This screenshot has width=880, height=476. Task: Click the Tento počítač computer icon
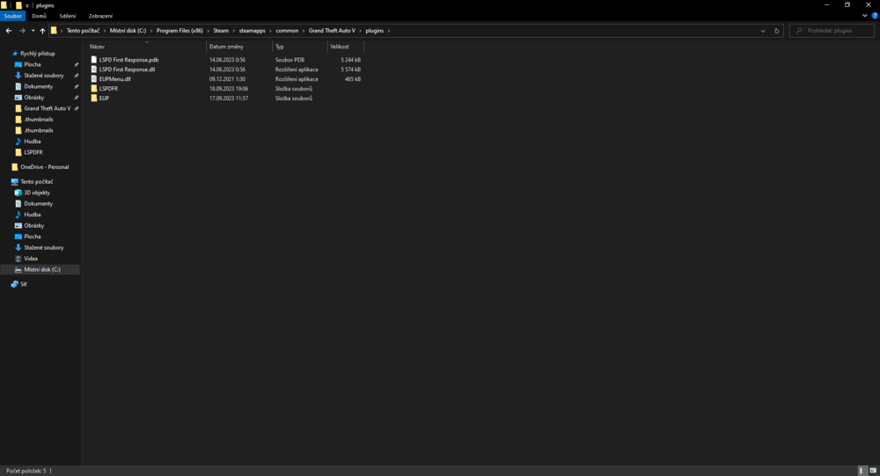[x=15, y=182]
